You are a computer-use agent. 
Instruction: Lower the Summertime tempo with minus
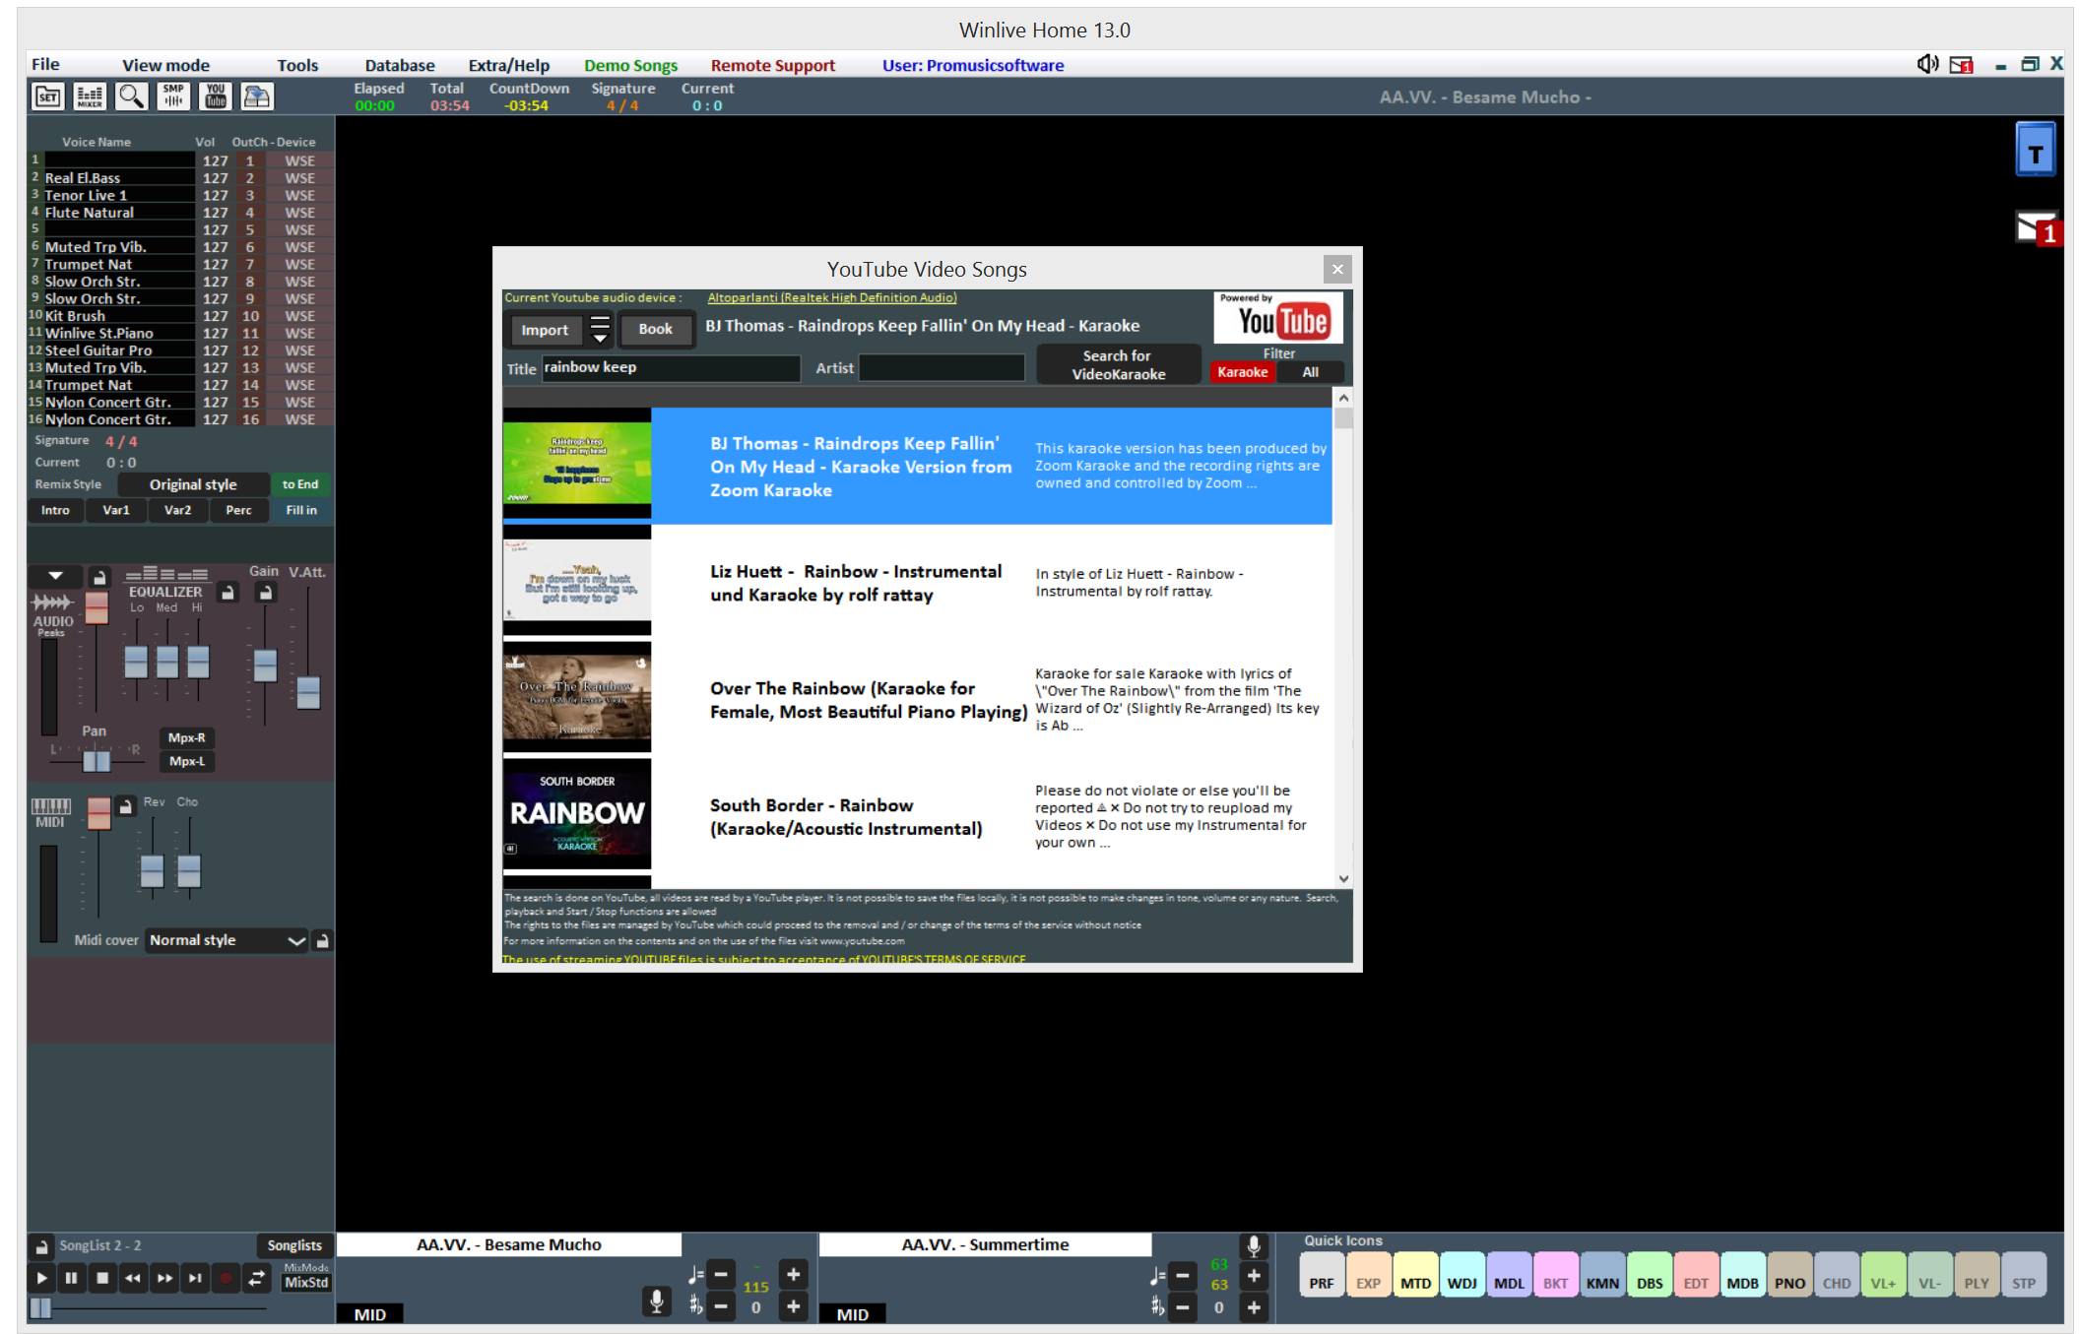pos(1184,1276)
